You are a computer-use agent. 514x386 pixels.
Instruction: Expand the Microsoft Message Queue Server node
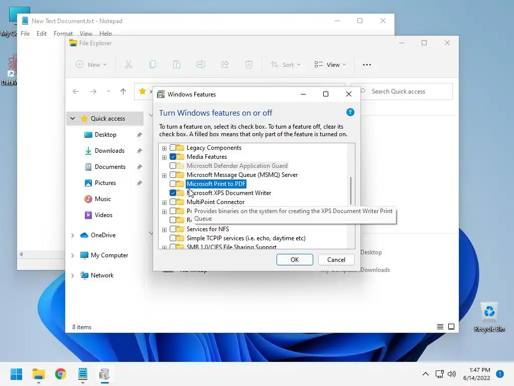(x=164, y=175)
